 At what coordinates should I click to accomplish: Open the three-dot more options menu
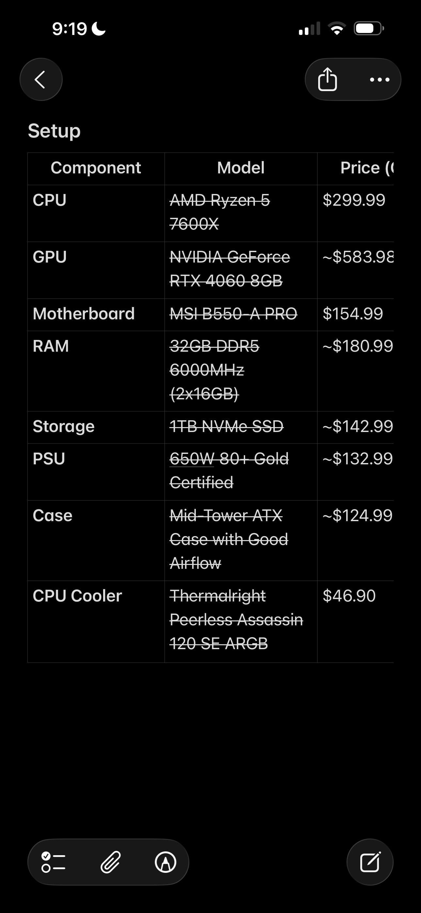click(379, 80)
